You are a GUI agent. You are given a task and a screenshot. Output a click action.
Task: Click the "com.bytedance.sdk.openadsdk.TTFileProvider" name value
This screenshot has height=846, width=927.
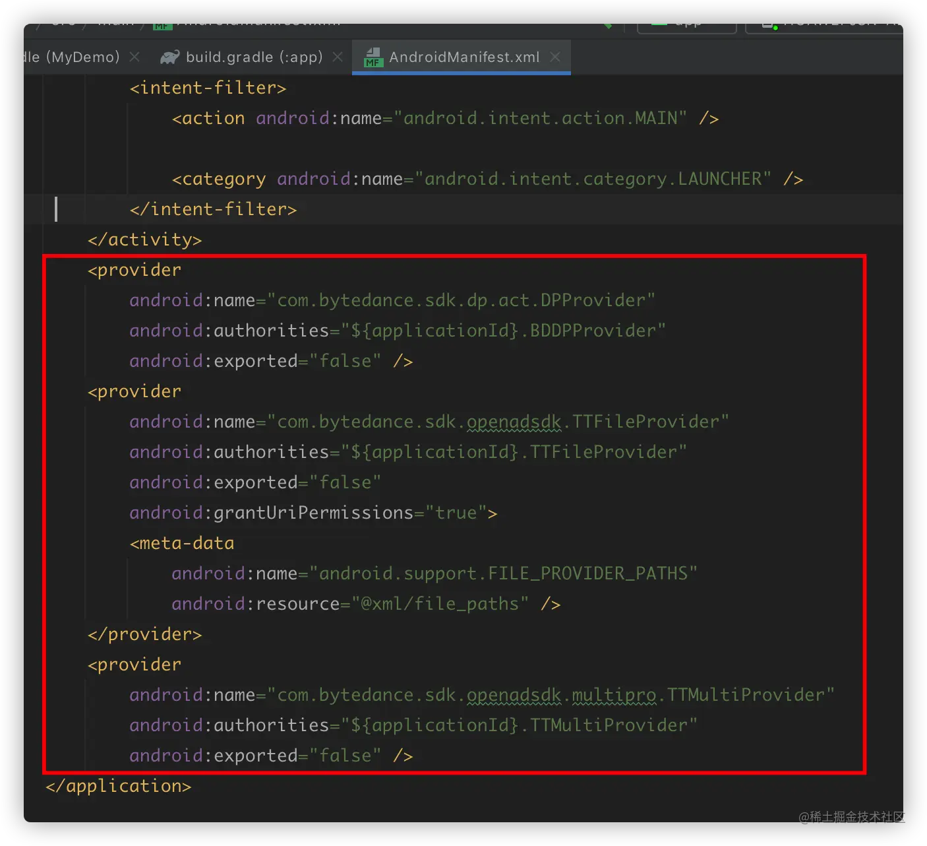pos(498,422)
